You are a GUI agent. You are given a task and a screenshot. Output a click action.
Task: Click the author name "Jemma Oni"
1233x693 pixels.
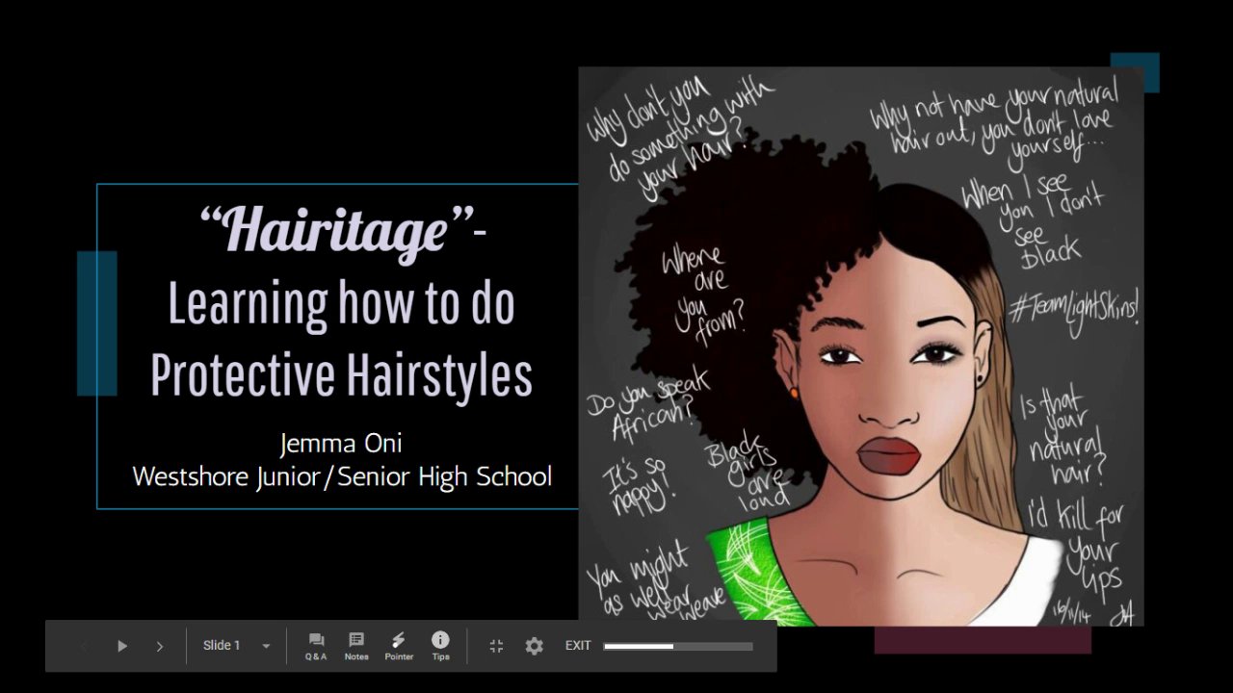pyautogui.click(x=341, y=443)
